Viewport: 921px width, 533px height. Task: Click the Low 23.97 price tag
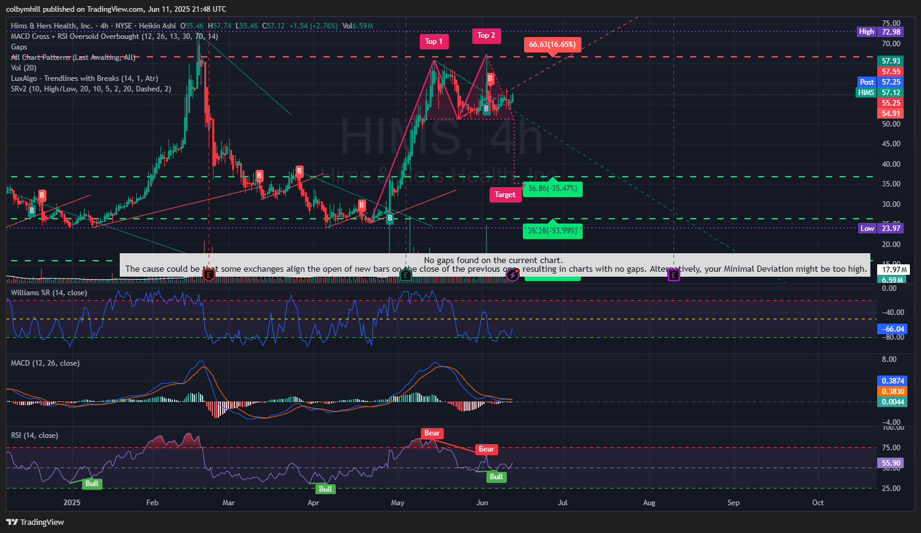[881, 228]
